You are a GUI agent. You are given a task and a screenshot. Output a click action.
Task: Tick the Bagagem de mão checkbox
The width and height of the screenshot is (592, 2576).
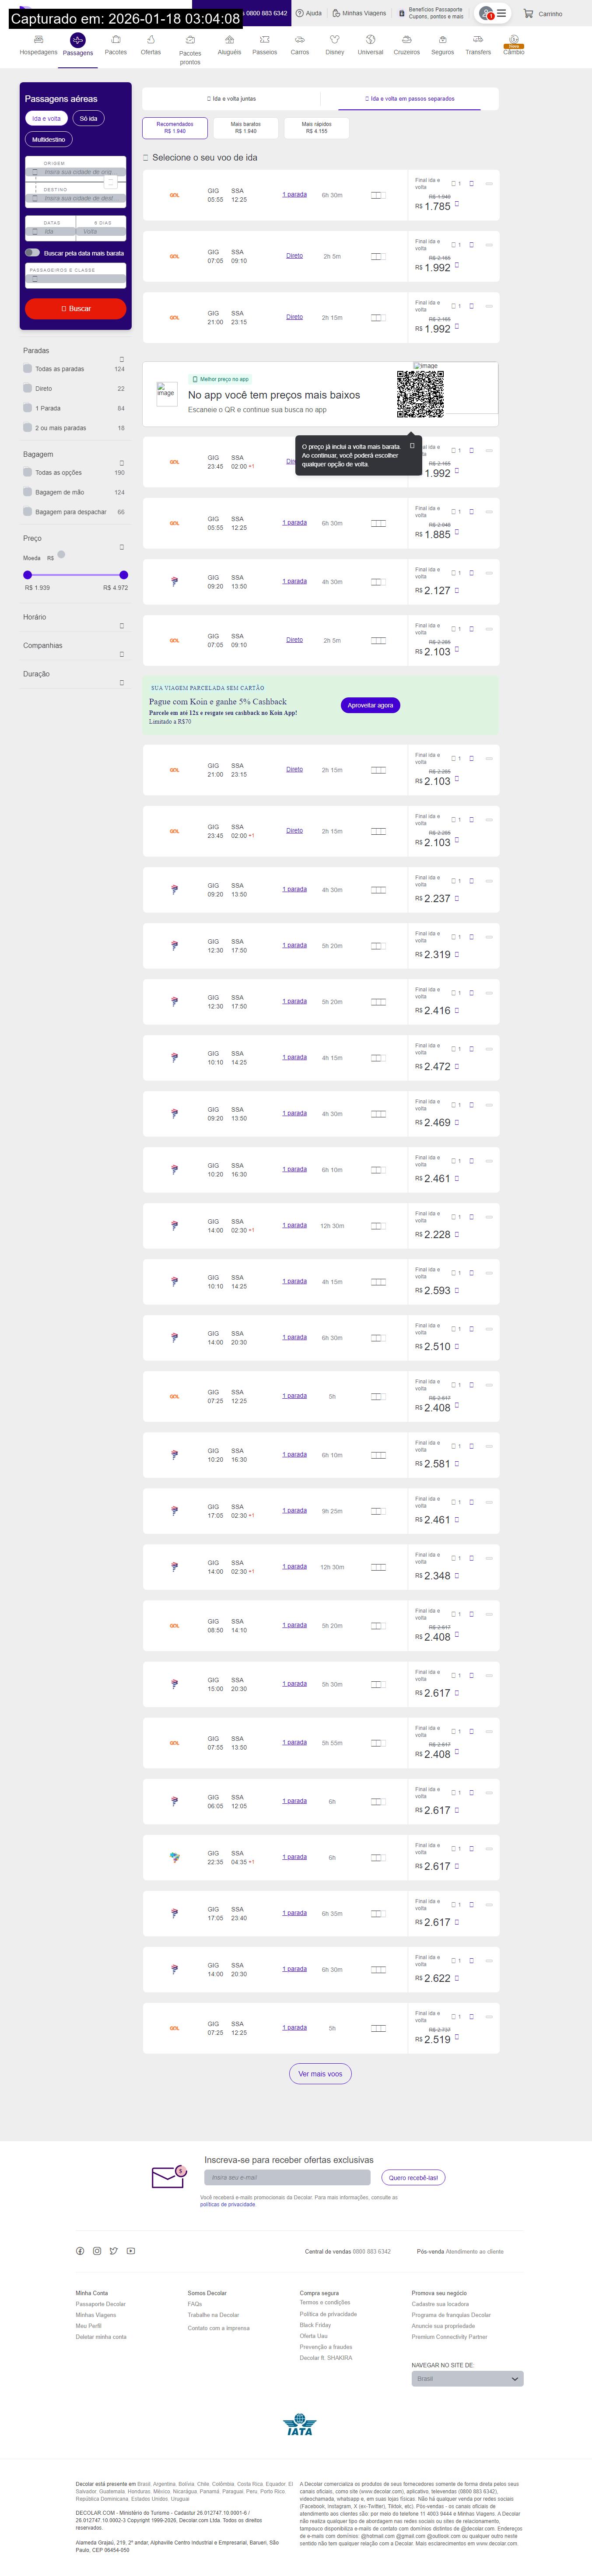coord(27,492)
